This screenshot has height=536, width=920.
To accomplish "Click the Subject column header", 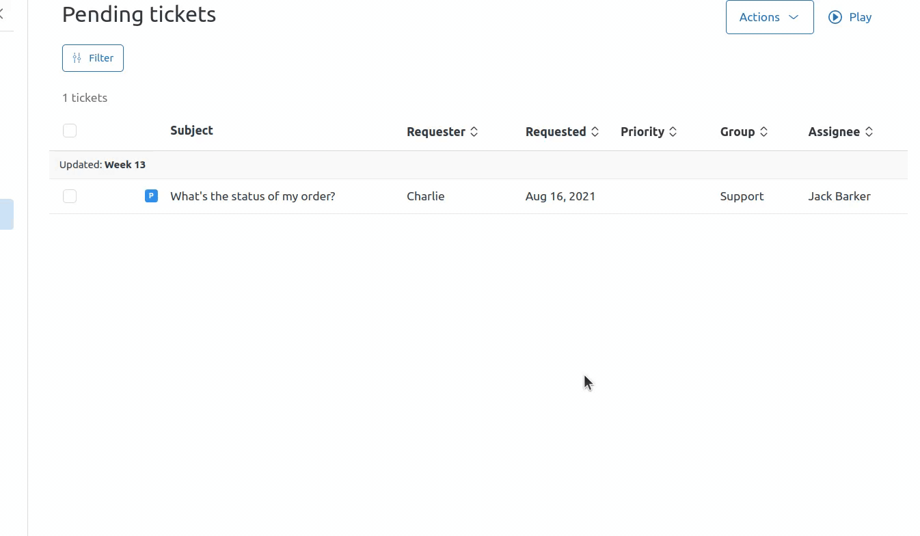I will [191, 131].
